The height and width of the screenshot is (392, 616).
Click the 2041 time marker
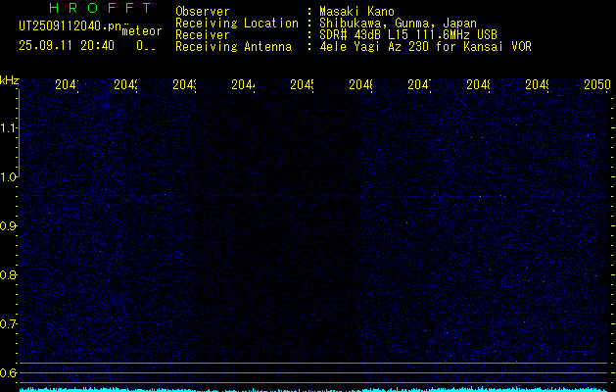coord(67,84)
